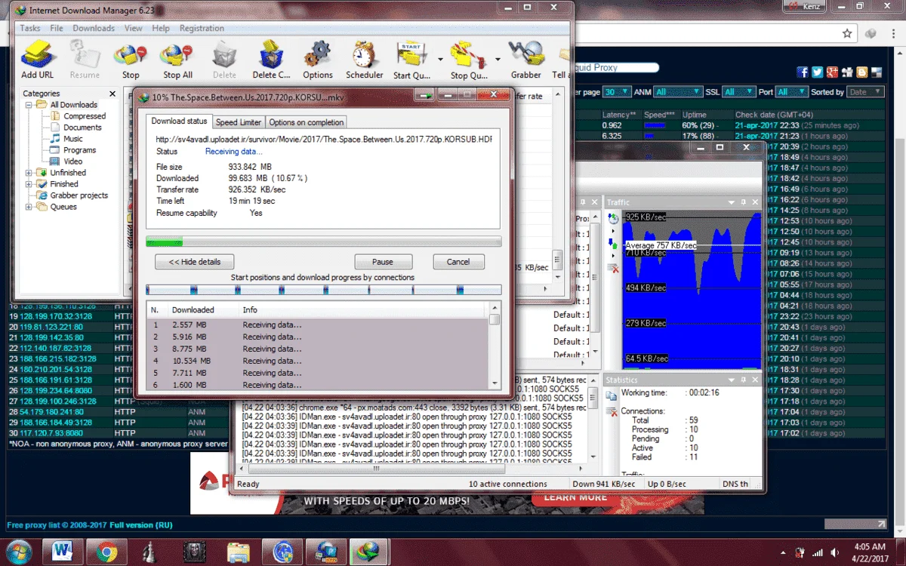906x566 pixels.
Task: Open the Sorted by Date dropdown
Action: click(864, 92)
